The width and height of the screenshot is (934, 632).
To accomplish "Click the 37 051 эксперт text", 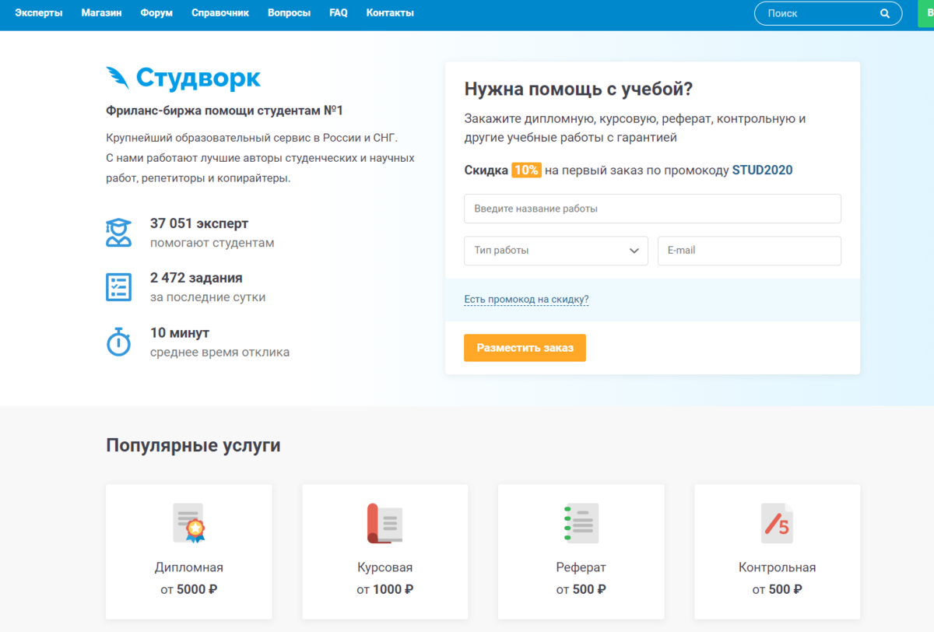I will point(199,223).
